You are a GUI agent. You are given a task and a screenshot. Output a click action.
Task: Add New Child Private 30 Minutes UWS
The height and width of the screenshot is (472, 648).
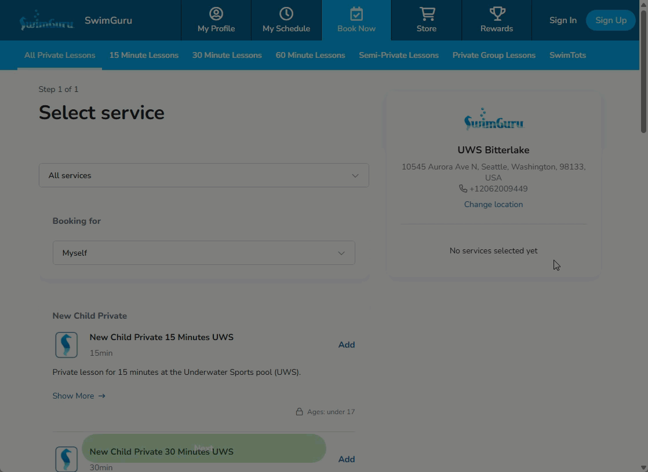click(347, 459)
